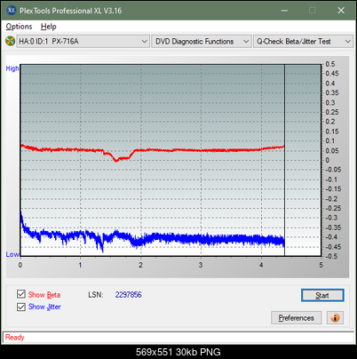This screenshot has height=359, width=357.
Task: Click the PlexTools XL app icon in title bar
Action: point(12,11)
